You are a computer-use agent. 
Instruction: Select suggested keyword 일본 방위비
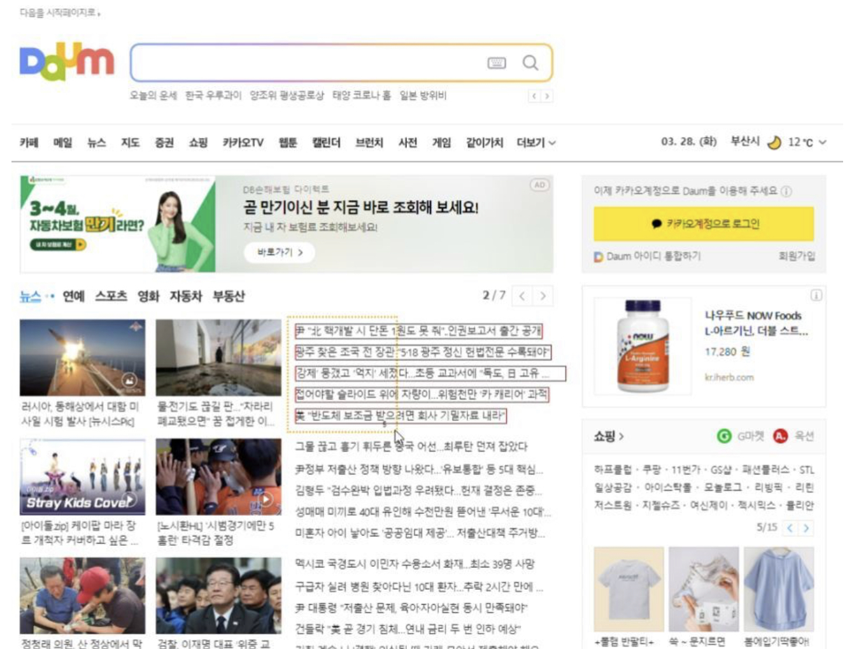tap(423, 96)
